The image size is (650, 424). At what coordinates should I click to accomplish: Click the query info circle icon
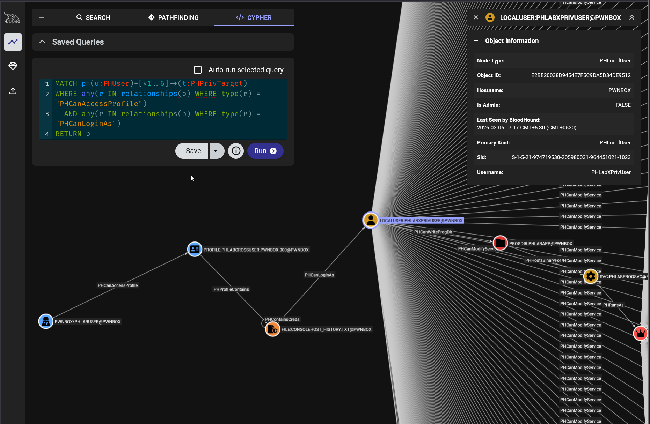236,151
